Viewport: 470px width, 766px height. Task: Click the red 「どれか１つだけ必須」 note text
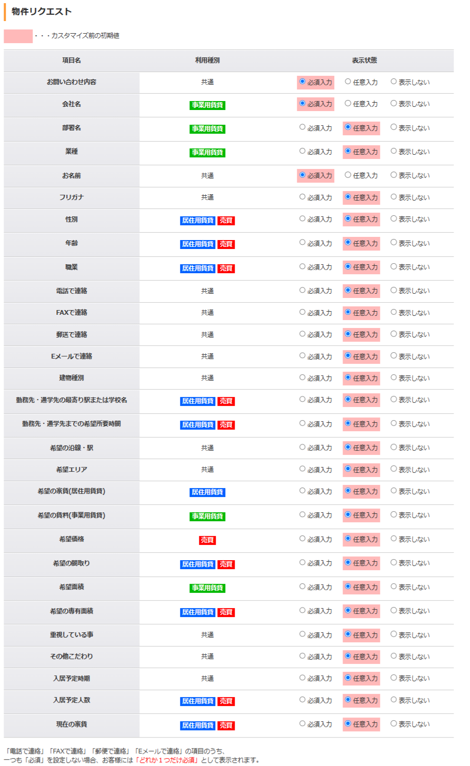pyautogui.click(x=167, y=760)
